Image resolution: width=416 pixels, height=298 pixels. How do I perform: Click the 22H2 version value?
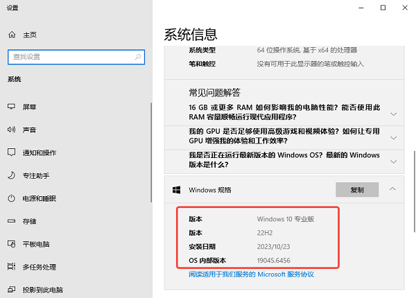coord(265,233)
